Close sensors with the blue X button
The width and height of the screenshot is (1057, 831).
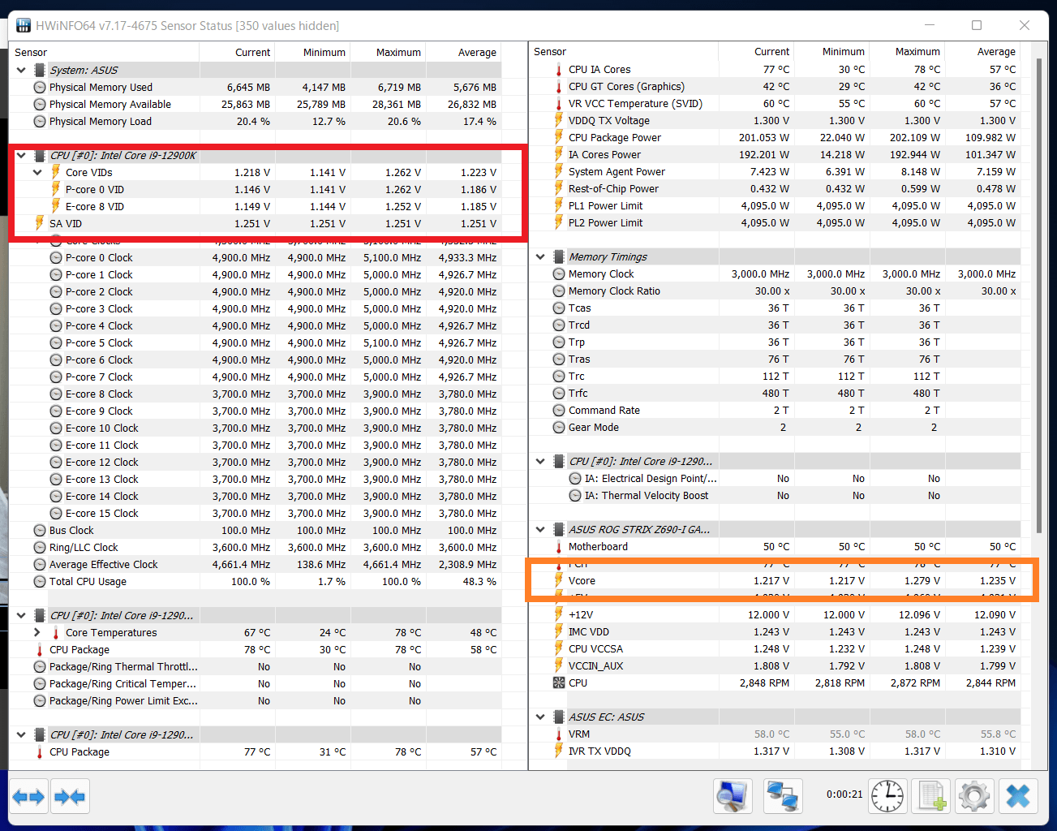(1018, 796)
